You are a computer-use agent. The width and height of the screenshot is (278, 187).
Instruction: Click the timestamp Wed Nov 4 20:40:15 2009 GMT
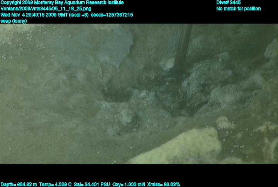coord(34,15)
